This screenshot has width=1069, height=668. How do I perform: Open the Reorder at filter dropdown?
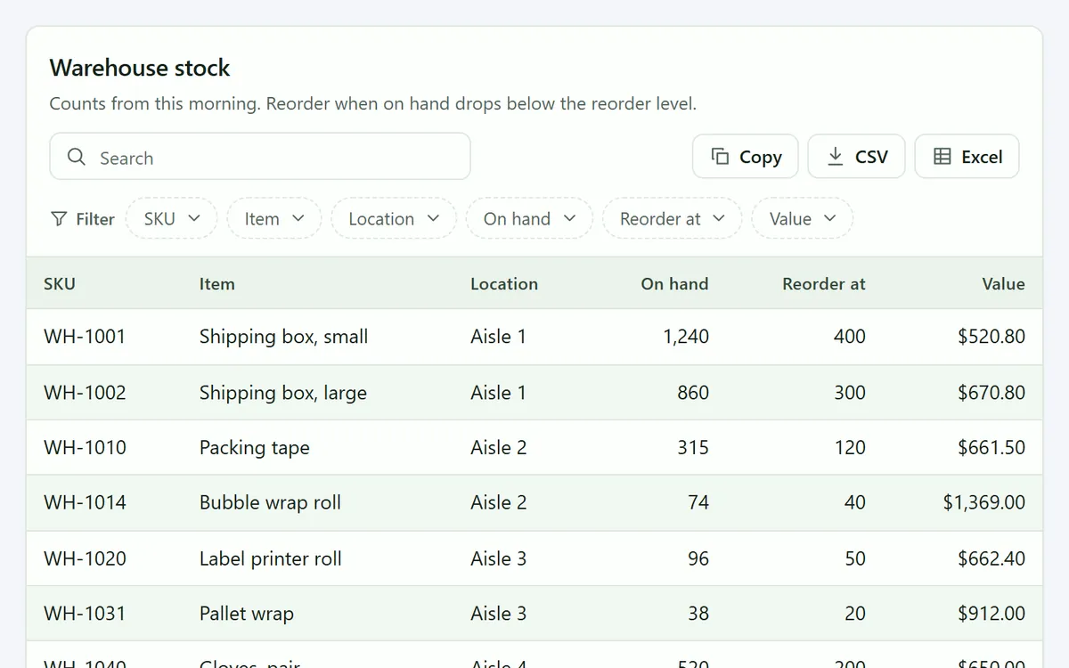click(x=673, y=218)
